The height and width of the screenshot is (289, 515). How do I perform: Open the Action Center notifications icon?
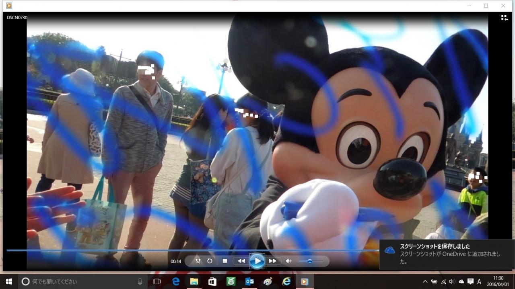(x=470, y=282)
